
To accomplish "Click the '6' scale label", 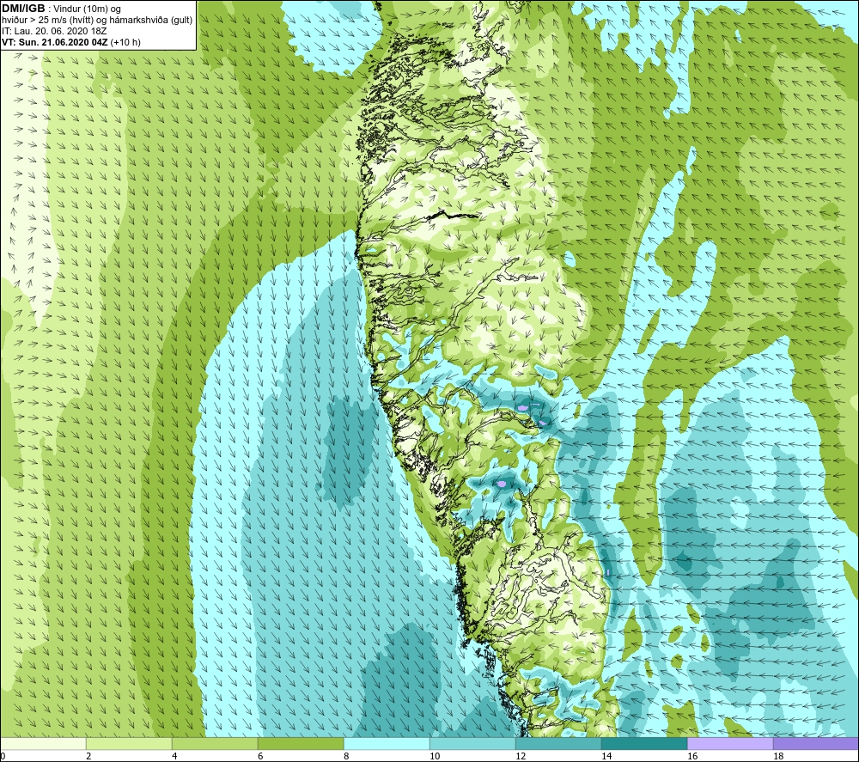I will pos(260,756).
